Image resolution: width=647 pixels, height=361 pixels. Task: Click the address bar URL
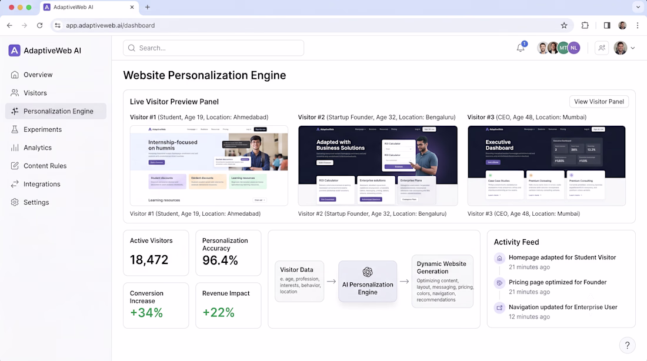tap(110, 25)
